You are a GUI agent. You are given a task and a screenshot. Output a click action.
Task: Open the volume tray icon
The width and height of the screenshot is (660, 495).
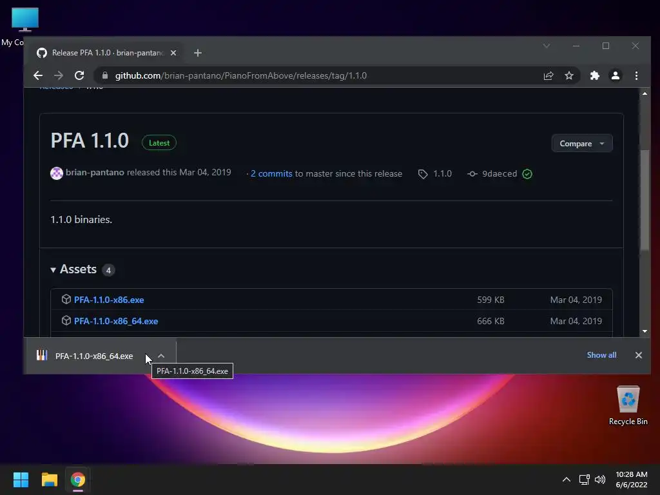point(600,480)
